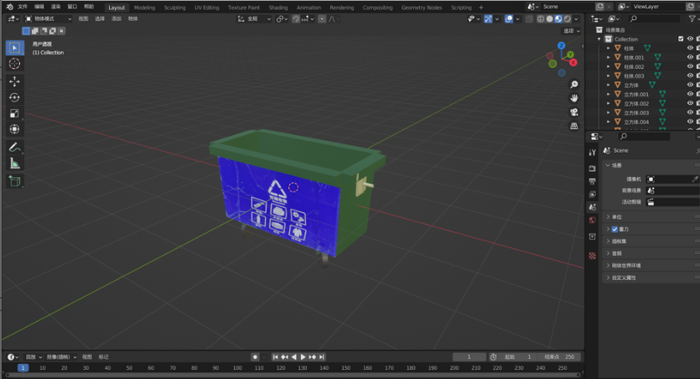Select the Rotate tool in left toolbar
This screenshot has height=379, width=700.
coord(14,97)
